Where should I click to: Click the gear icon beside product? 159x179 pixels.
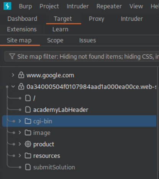pyautogui.click(x=28, y=144)
